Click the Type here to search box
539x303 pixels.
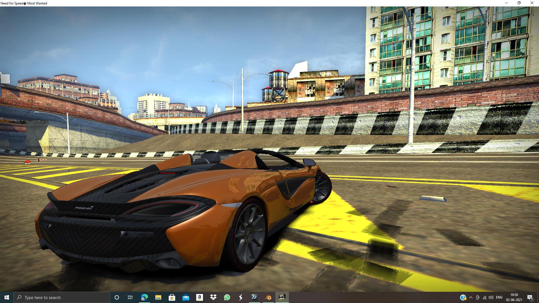coord(62,297)
